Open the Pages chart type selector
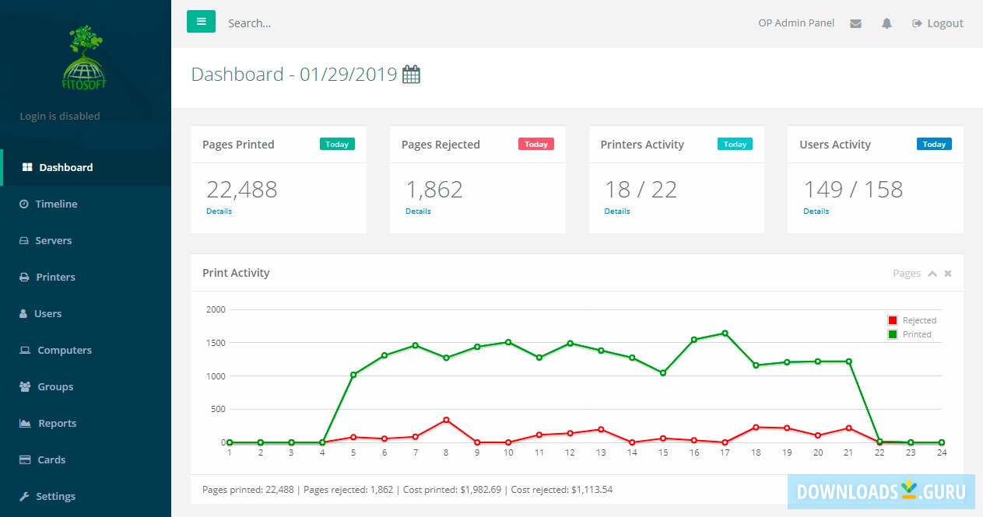This screenshot has height=517, width=983. tap(907, 274)
